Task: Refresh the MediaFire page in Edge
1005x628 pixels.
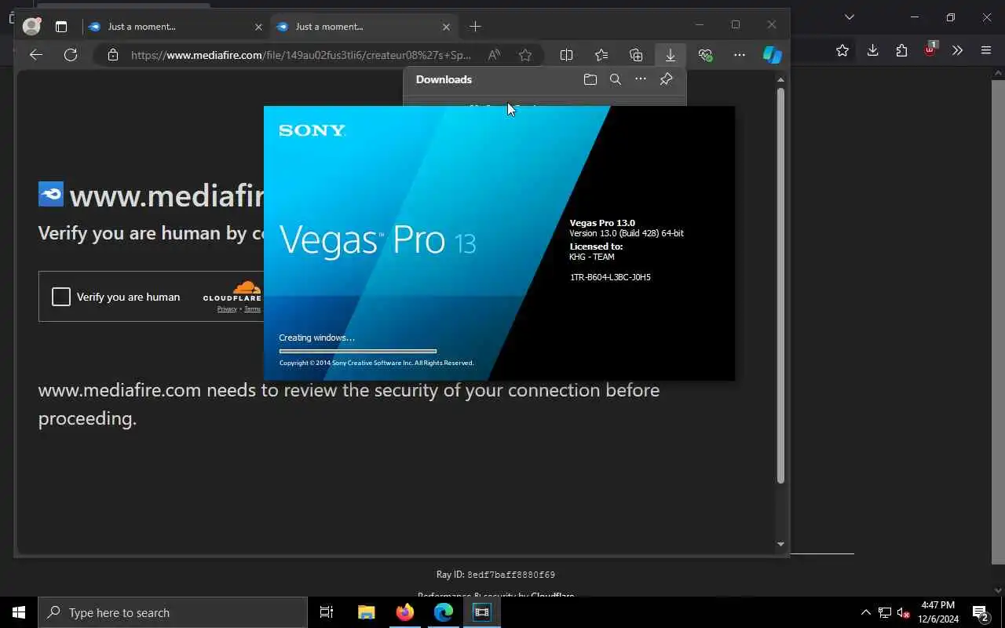Action: (71, 55)
